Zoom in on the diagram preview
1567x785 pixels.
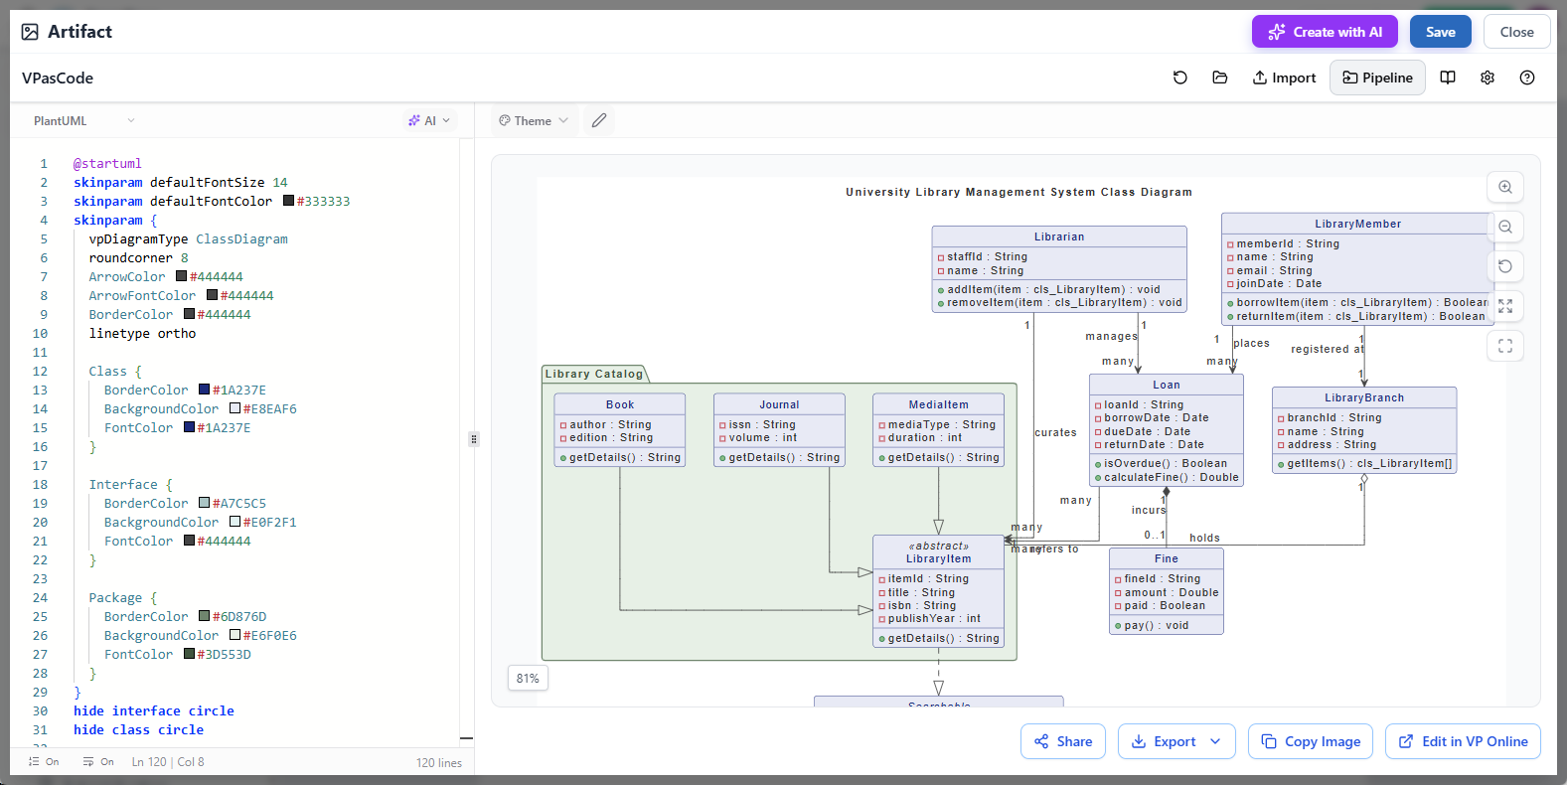pos(1505,187)
